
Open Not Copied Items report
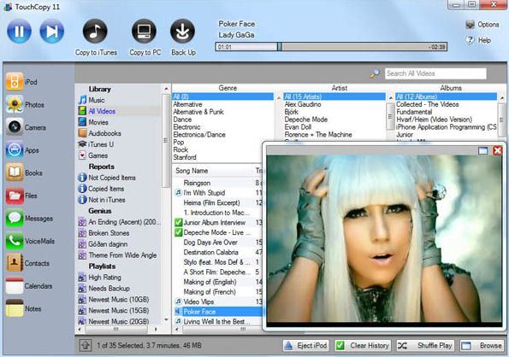pyautogui.click(x=107, y=178)
